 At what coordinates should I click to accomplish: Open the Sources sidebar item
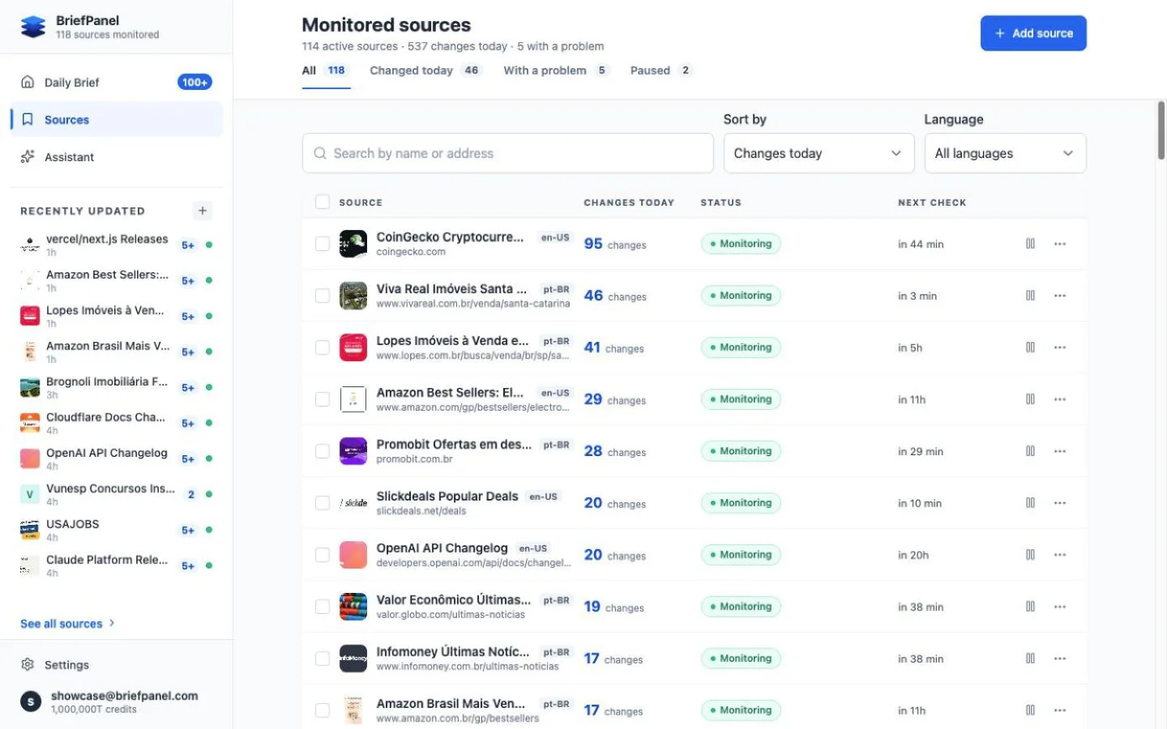click(117, 119)
